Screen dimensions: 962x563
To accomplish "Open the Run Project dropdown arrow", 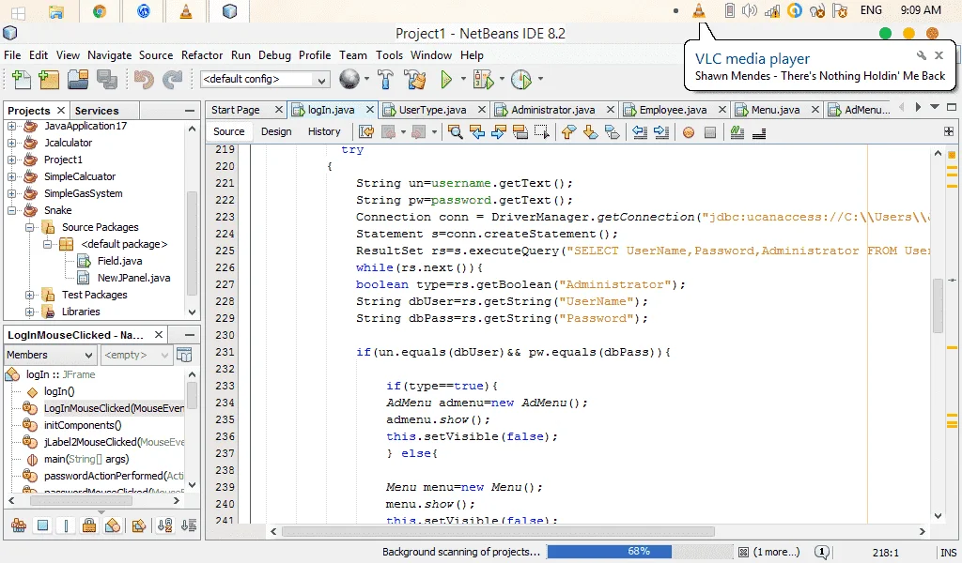I will 463,79.
